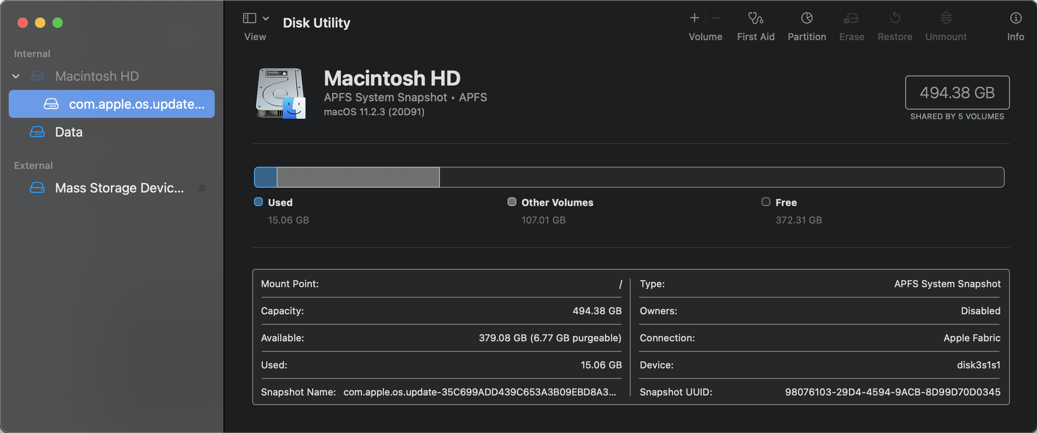The height and width of the screenshot is (433, 1037).
Task: Click the snapshot volume drive icon
Action: tap(51, 104)
